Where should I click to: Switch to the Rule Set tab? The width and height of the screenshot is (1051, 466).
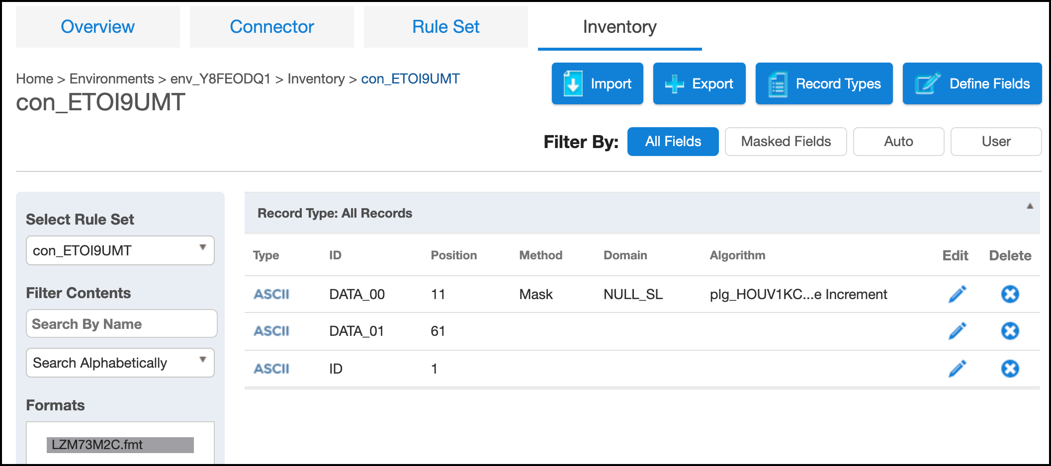[446, 27]
